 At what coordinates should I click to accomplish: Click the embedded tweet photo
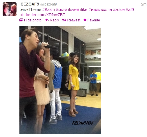(60, 80)
